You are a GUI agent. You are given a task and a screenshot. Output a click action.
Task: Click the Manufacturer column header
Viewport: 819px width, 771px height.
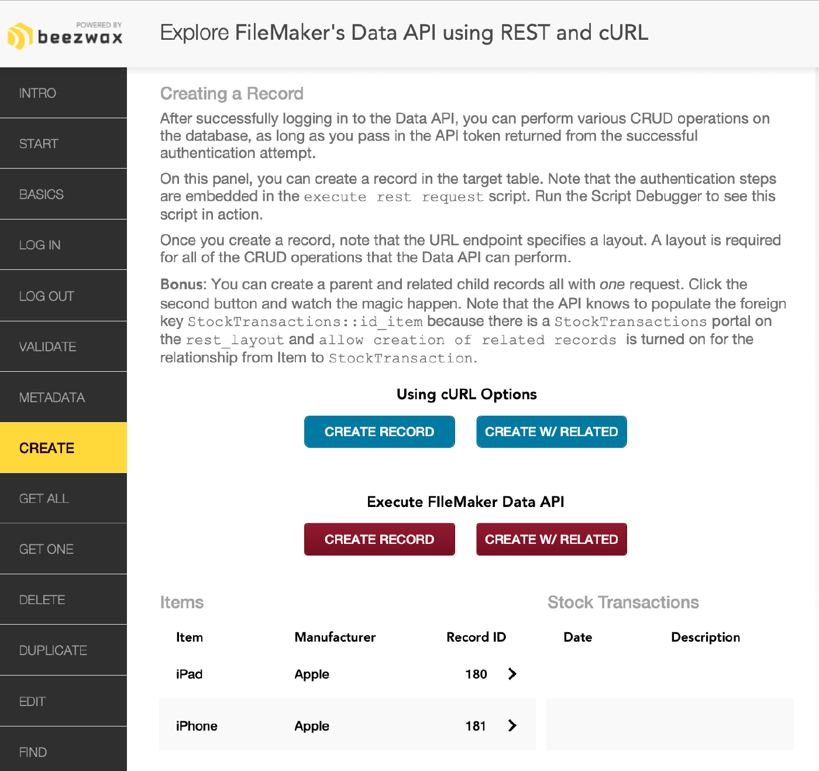click(x=335, y=637)
